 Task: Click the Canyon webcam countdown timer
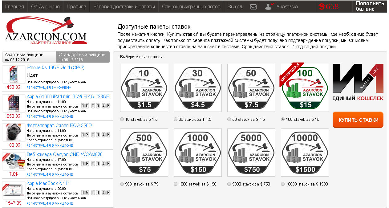pyautogui.click(x=95, y=164)
